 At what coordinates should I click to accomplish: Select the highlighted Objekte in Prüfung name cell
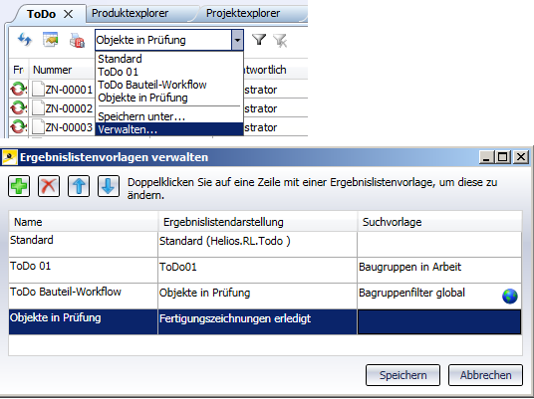tap(84, 322)
